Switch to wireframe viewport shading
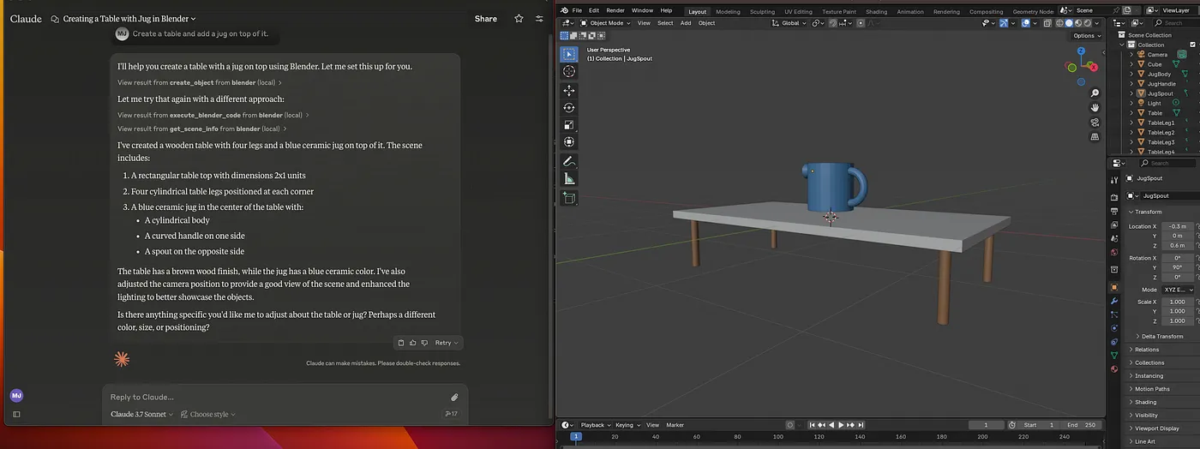The width and height of the screenshot is (1200, 449). click(x=1059, y=23)
